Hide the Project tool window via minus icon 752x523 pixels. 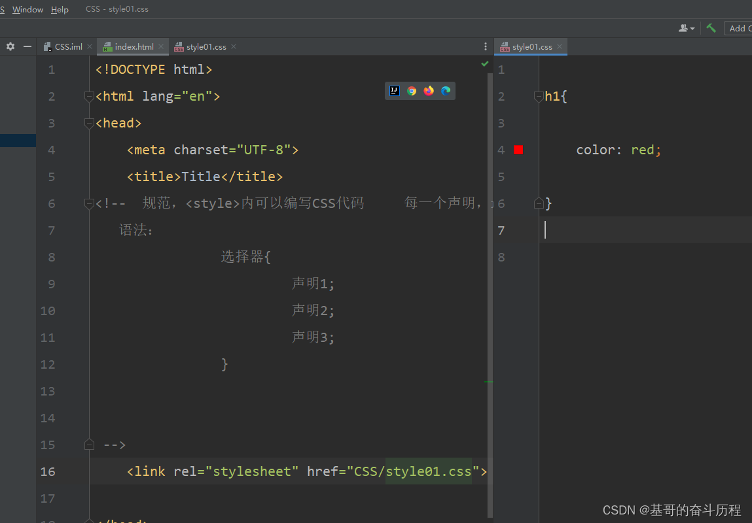pyautogui.click(x=27, y=46)
